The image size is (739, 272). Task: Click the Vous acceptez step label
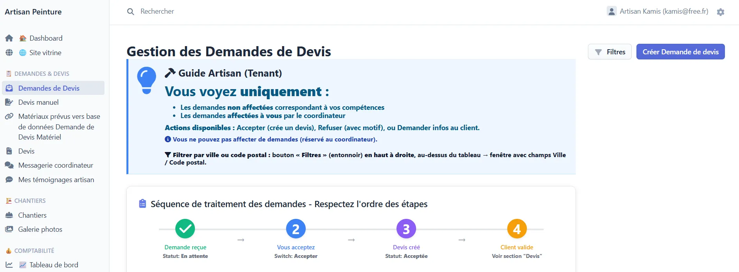(x=296, y=247)
